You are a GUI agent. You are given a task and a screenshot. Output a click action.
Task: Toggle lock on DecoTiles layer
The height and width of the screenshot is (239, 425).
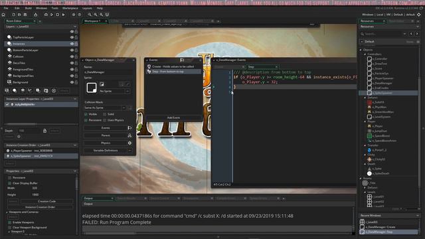click(76, 63)
